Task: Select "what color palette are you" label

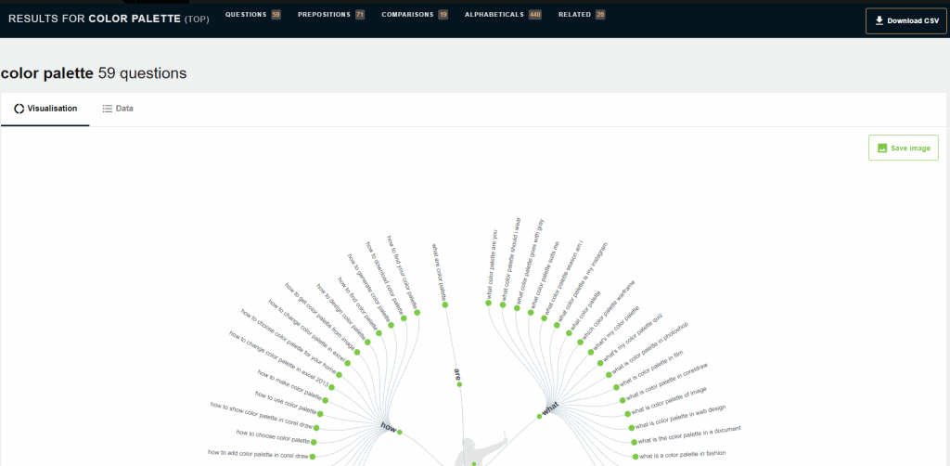Action: pyautogui.click(x=492, y=263)
